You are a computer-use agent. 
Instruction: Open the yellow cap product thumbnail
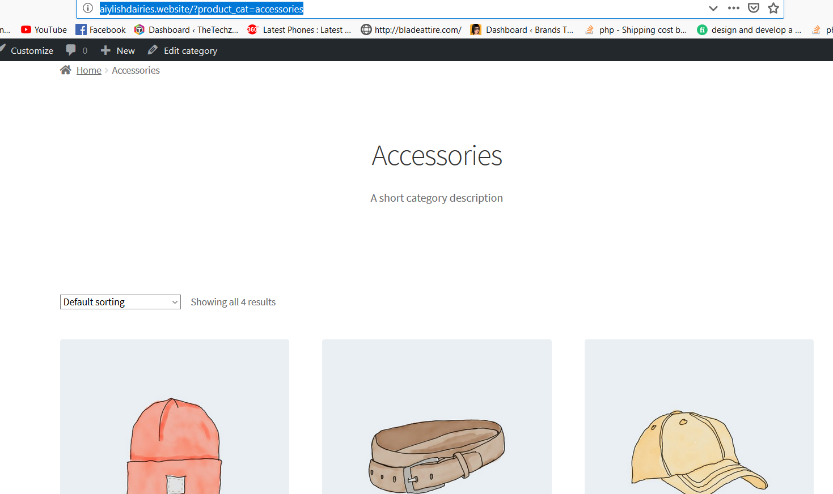699,417
